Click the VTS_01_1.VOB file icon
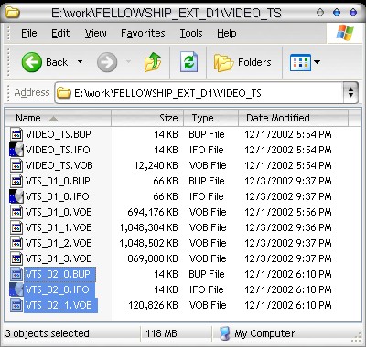The image size is (366, 347). (16, 227)
